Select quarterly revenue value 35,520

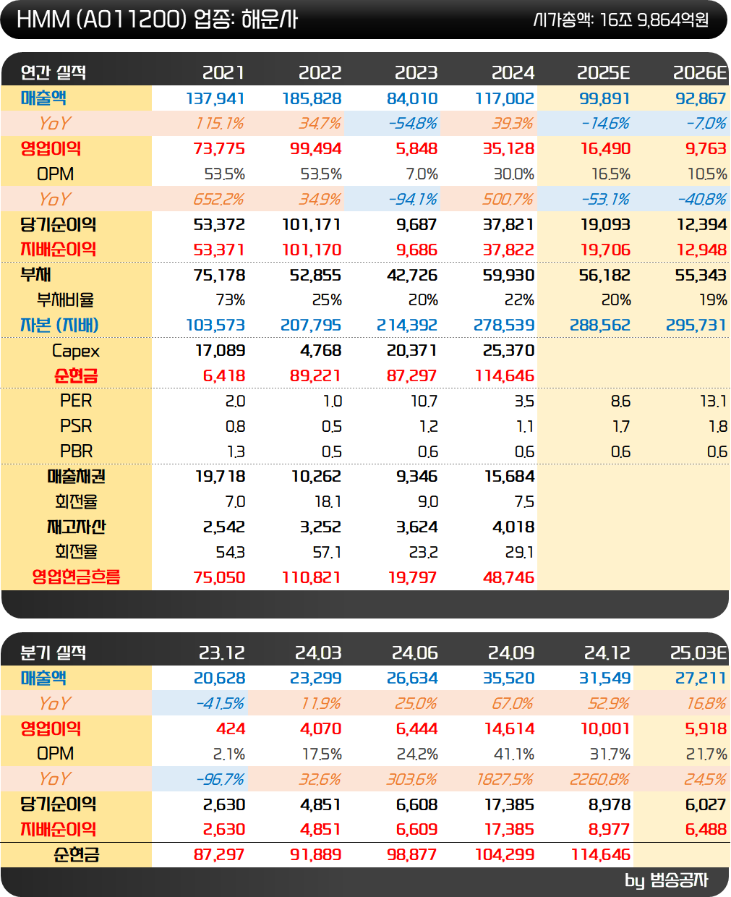coord(509,679)
